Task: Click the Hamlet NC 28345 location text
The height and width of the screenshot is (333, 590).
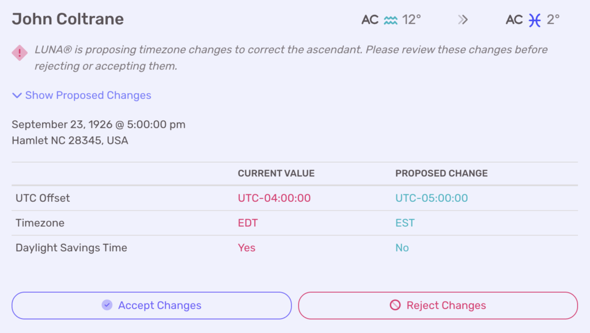Action: click(70, 140)
